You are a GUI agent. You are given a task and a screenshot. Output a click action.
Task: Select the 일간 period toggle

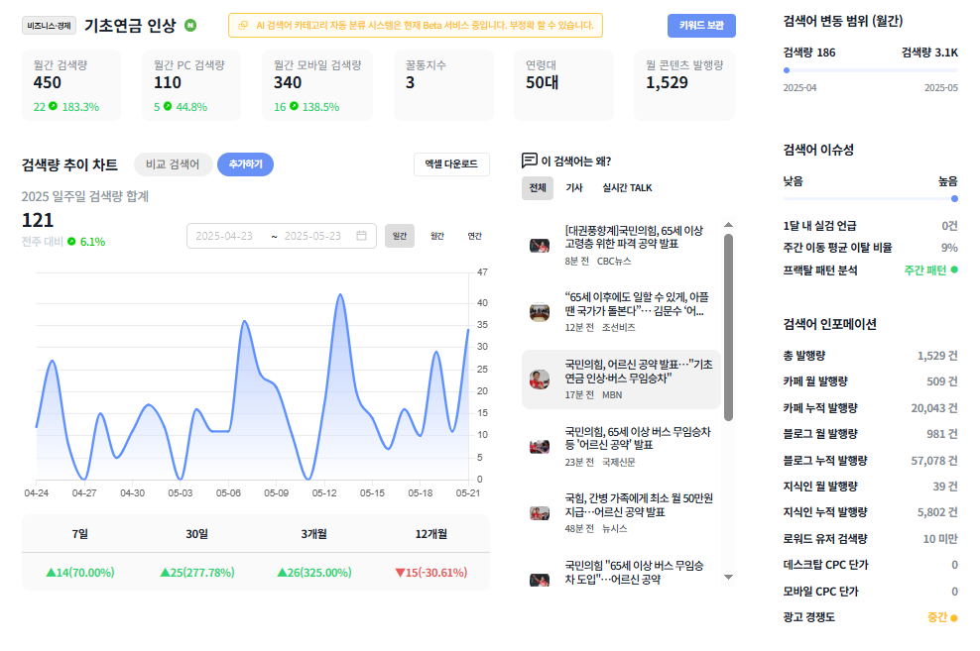coord(400,236)
